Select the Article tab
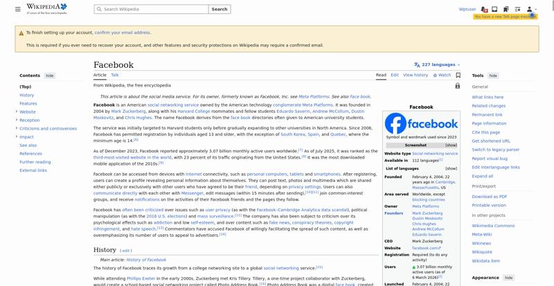 coord(100,75)
